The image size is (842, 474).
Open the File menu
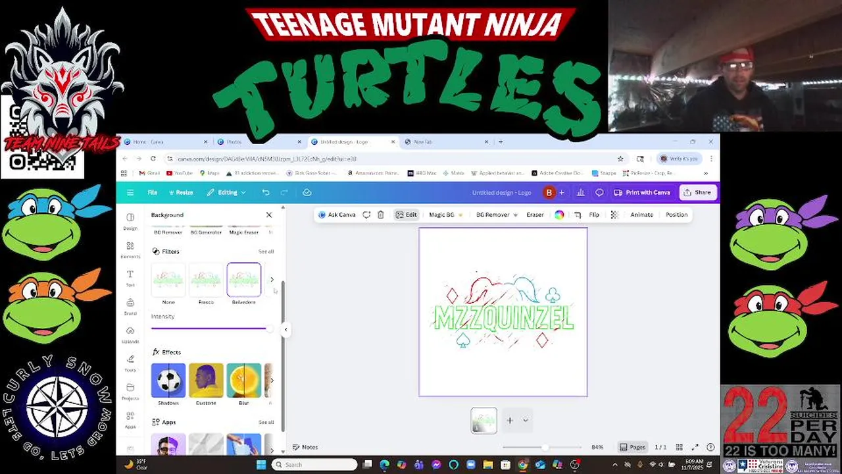click(152, 192)
